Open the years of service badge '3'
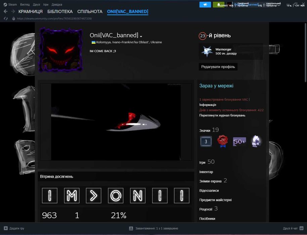 [x=206, y=141]
